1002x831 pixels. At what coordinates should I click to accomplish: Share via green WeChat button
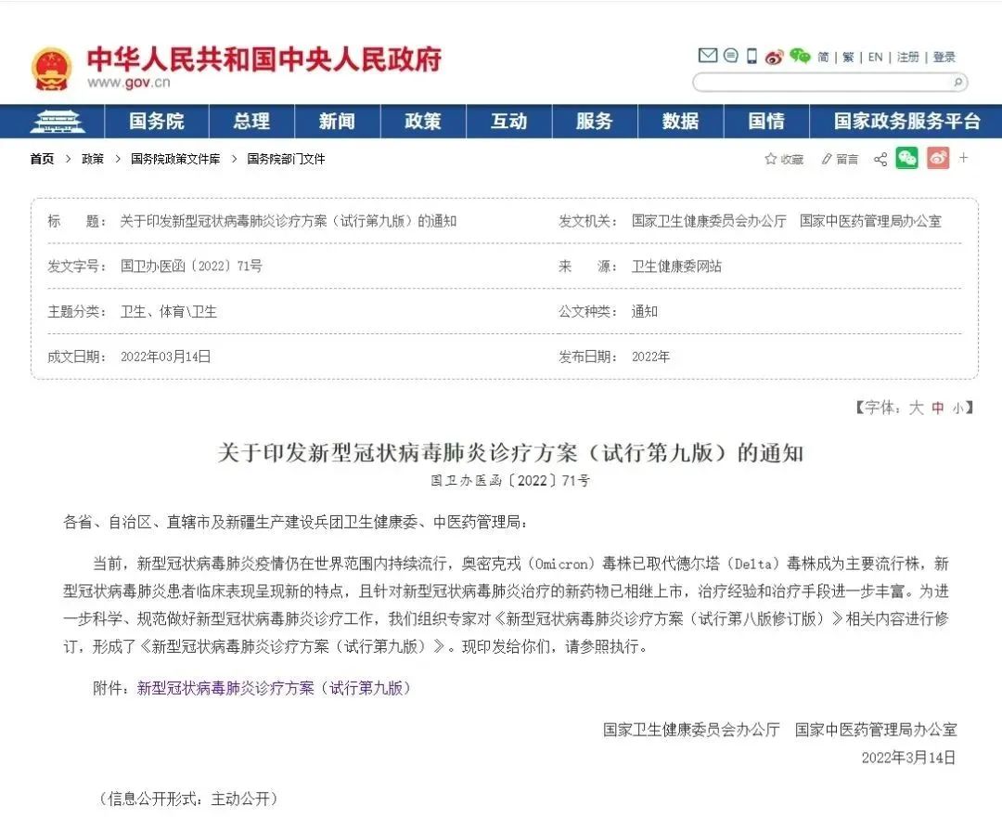906,158
